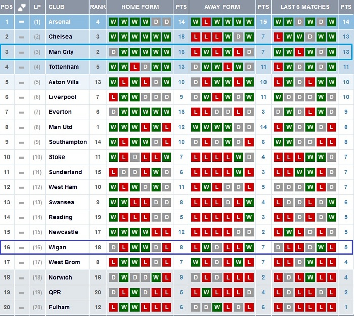Sort by the POS column header
Screen dimensions: 354x316
click(7, 7)
